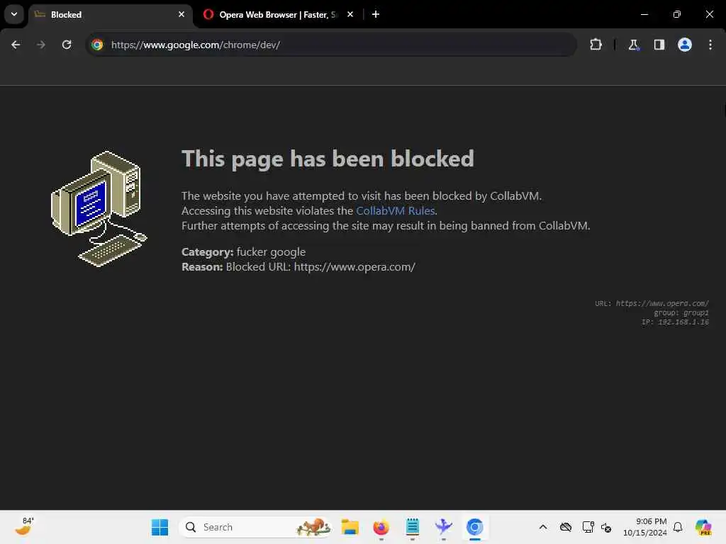Open the clock and date flyout
726x544 pixels.
[644, 527]
